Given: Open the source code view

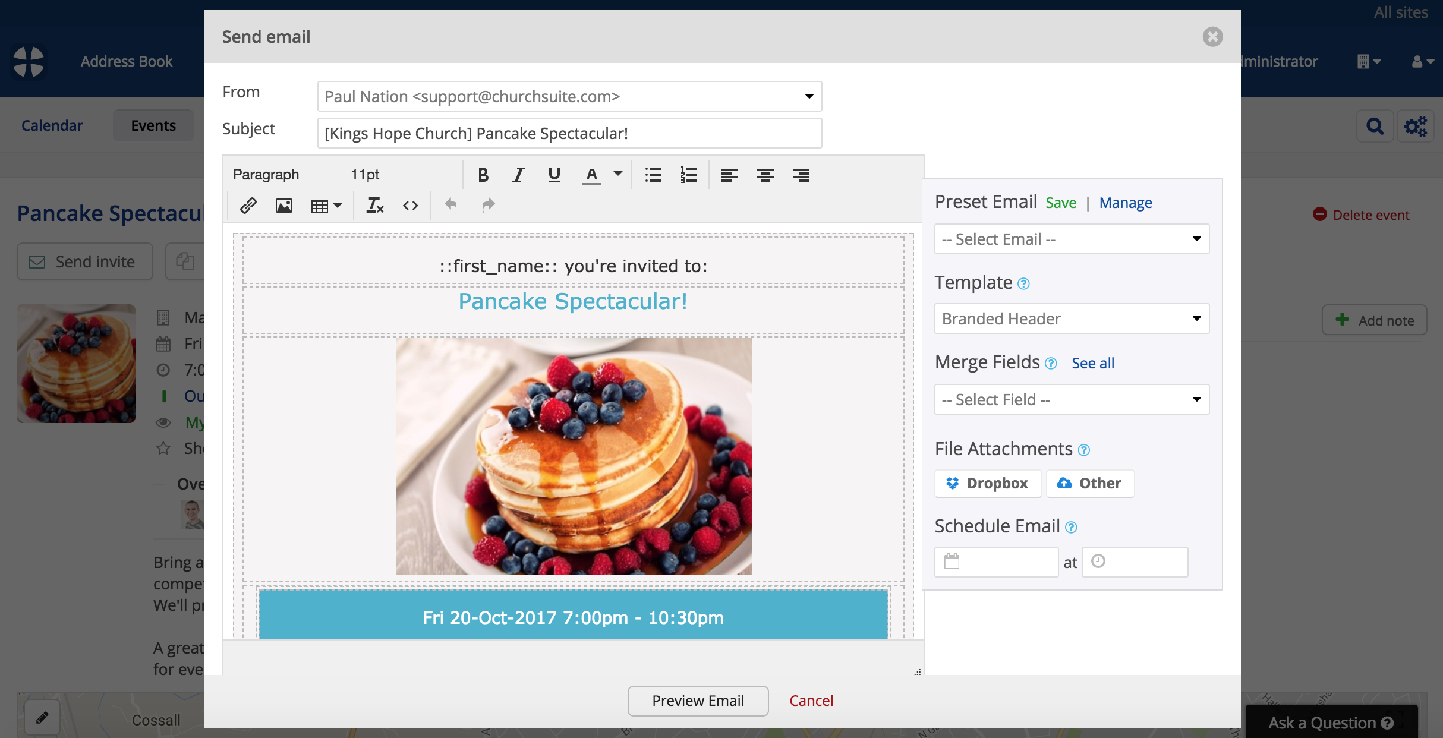Looking at the screenshot, I should click(410, 206).
